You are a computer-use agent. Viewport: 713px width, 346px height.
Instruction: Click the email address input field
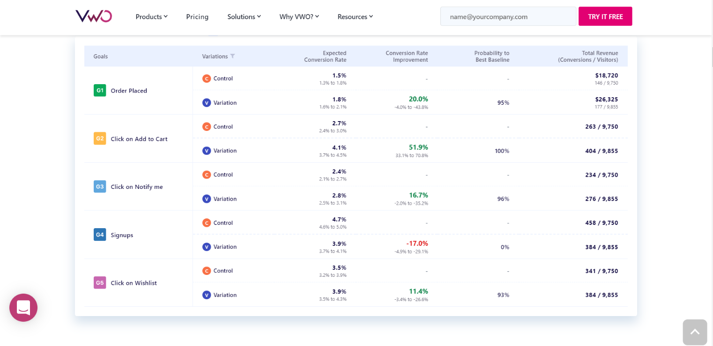(x=508, y=16)
